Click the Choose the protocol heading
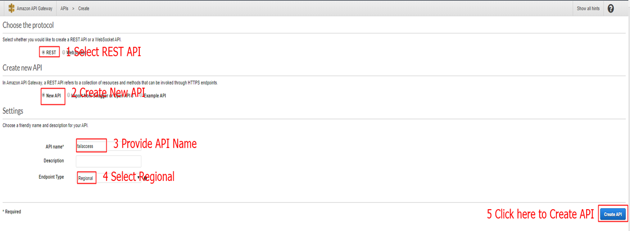The width and height of the screenshot is (630, 231). pyautogui.click(x=28, y=25)
